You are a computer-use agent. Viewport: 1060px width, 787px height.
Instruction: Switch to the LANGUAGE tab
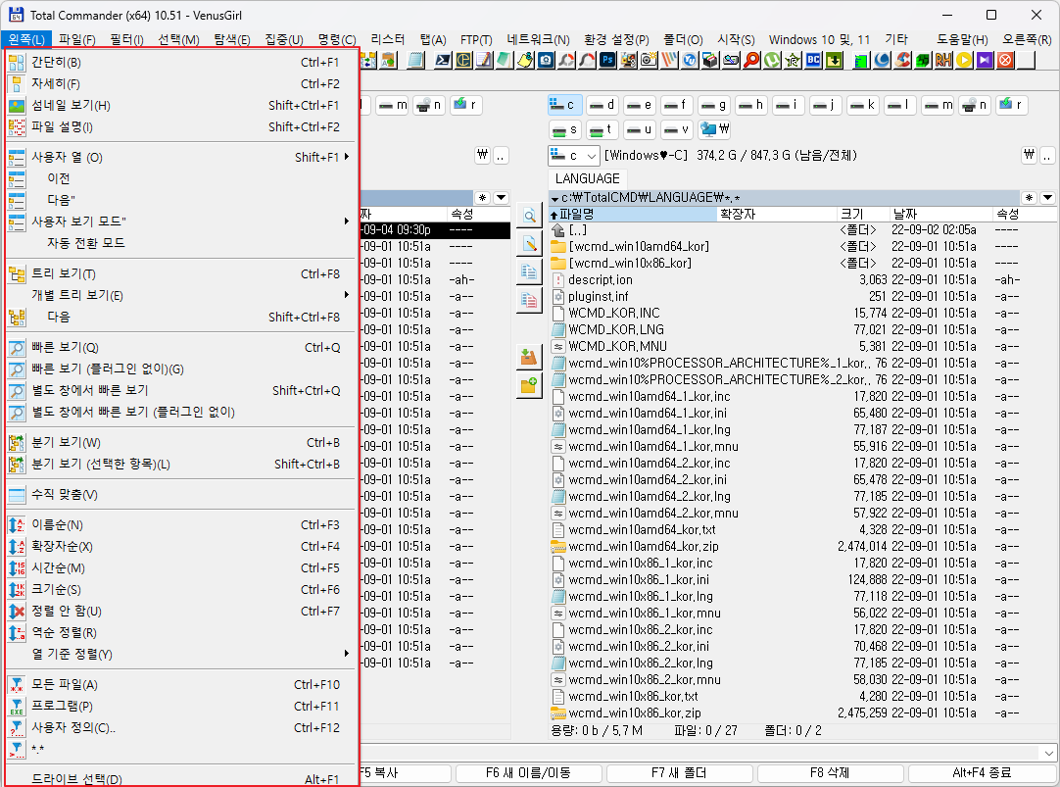click(587, 178)
